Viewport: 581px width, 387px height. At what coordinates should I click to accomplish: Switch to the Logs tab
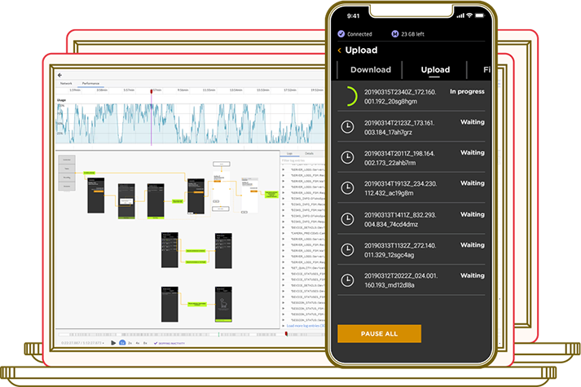pyautogui.click(x=289, y=153)
